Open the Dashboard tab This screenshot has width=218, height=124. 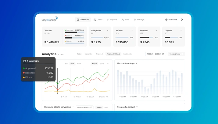tap(83, 20)
